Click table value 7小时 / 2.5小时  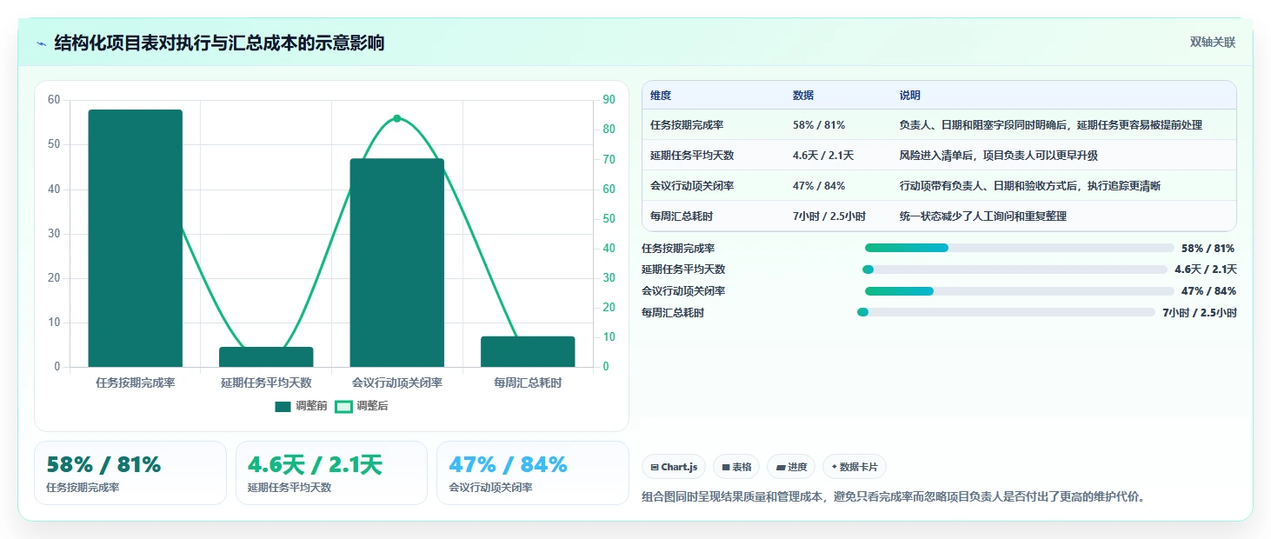(x=829, y=216)
